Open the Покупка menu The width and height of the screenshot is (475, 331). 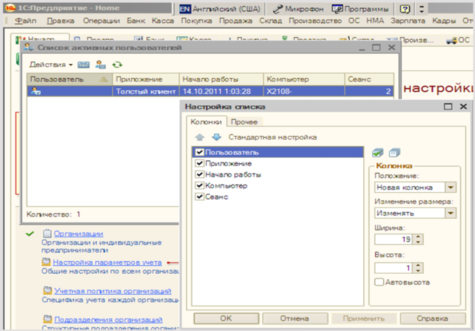[197, 21]
